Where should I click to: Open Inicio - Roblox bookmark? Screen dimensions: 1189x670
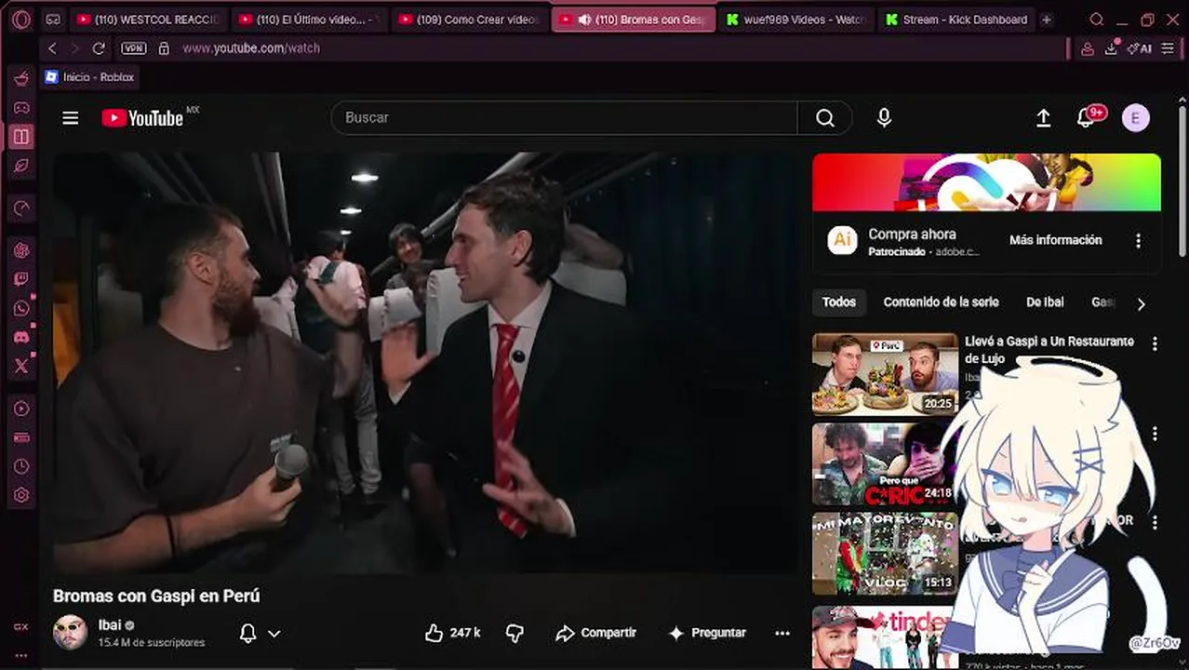(x=89, y=77)
